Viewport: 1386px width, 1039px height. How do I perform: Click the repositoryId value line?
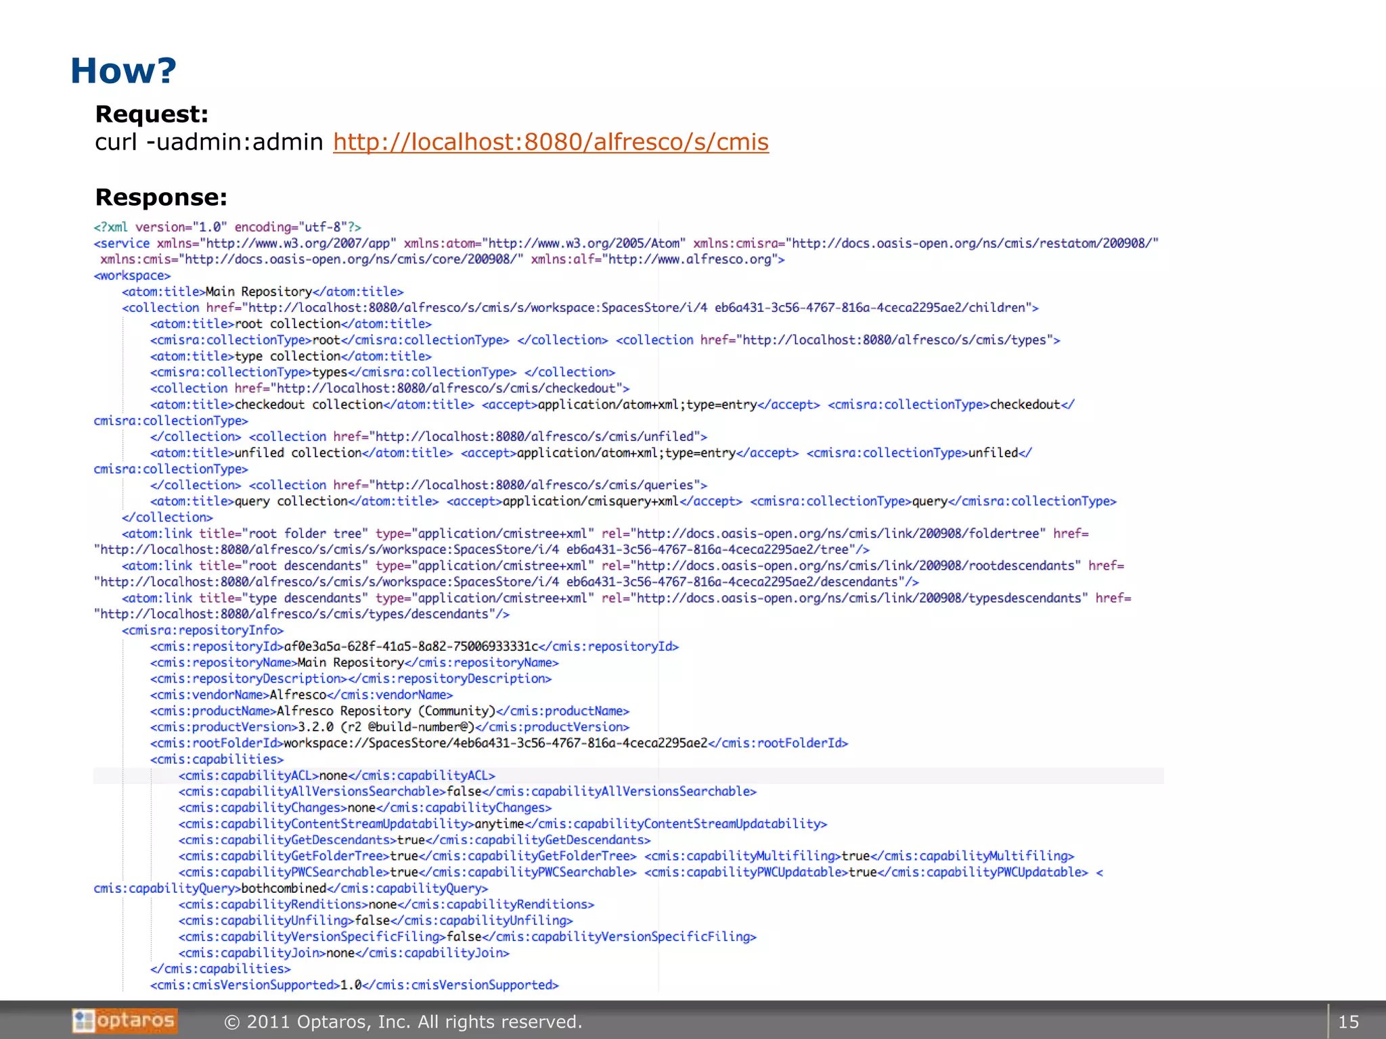[x=414, y=647]
